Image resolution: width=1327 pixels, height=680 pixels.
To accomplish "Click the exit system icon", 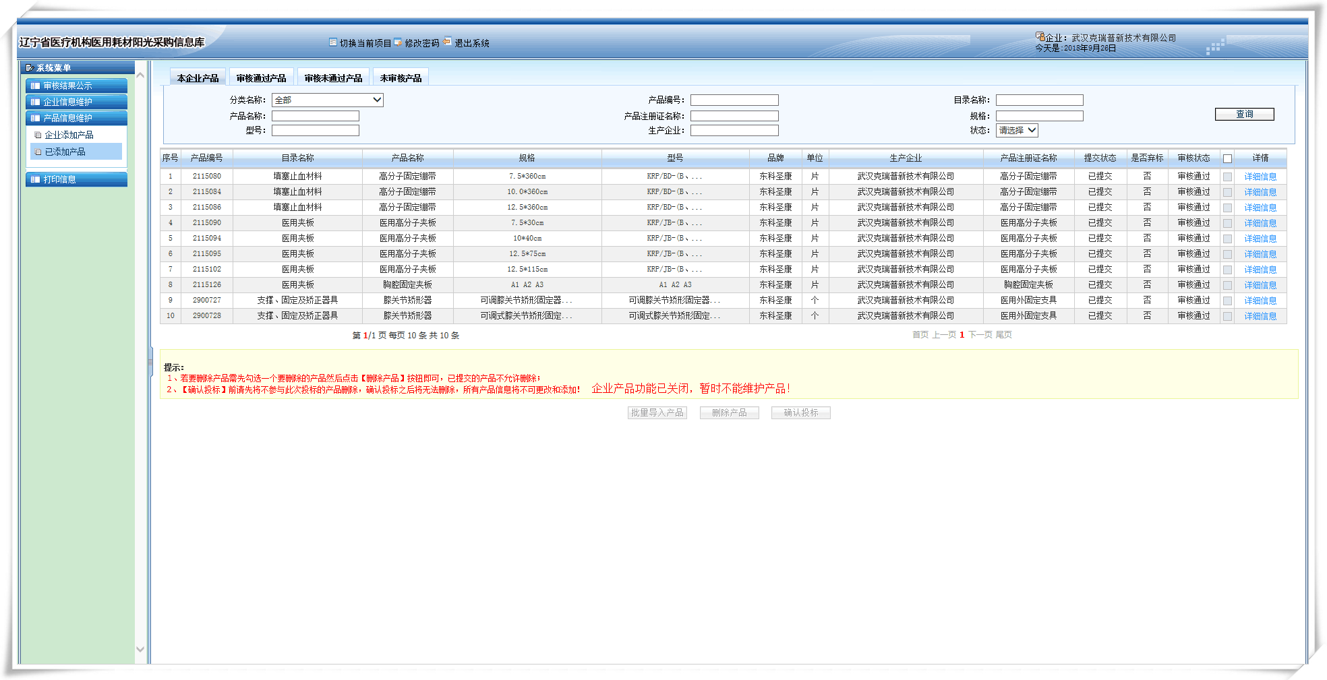I will coord(447,42).
